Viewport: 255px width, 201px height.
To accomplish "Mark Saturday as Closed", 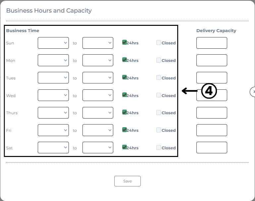I will point(159,147).
